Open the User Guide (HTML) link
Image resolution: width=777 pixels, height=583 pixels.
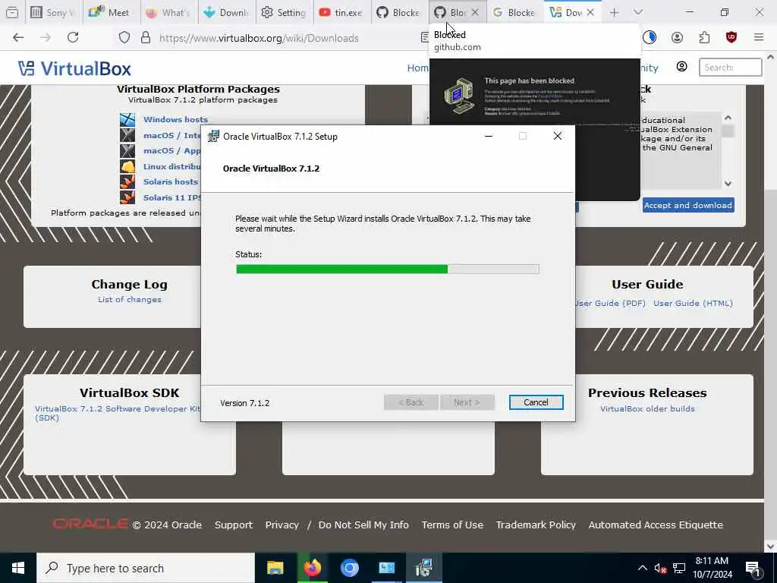tap(693, 303)
